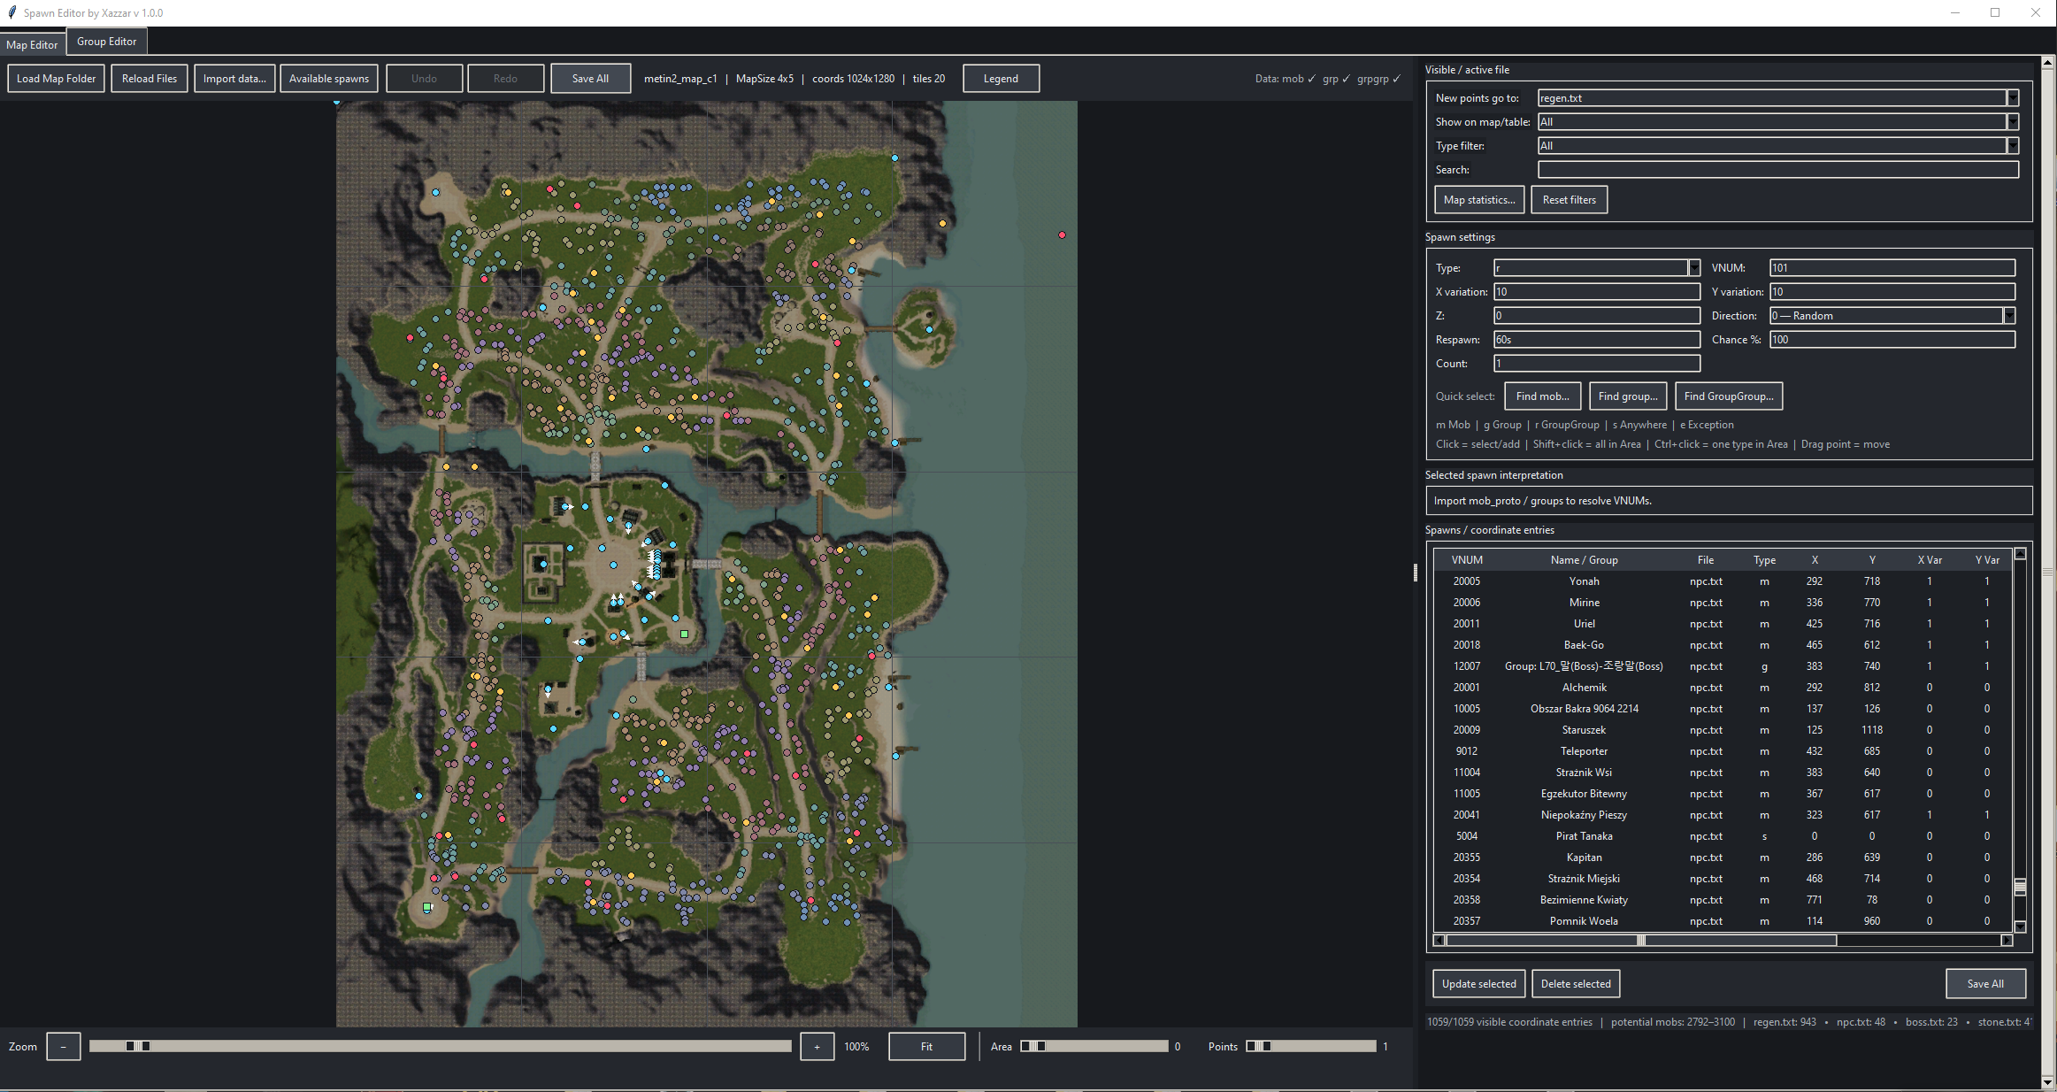Open the Type filter dropdown
The image size is (2057, 1092).
(x=2013, y=146)
